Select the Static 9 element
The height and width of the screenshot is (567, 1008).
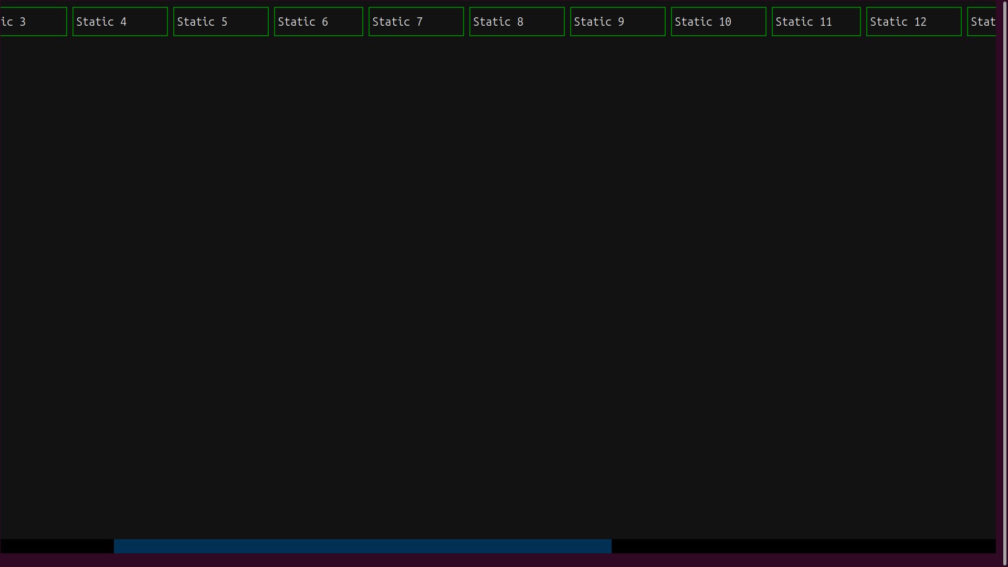[x=617, y=22]
